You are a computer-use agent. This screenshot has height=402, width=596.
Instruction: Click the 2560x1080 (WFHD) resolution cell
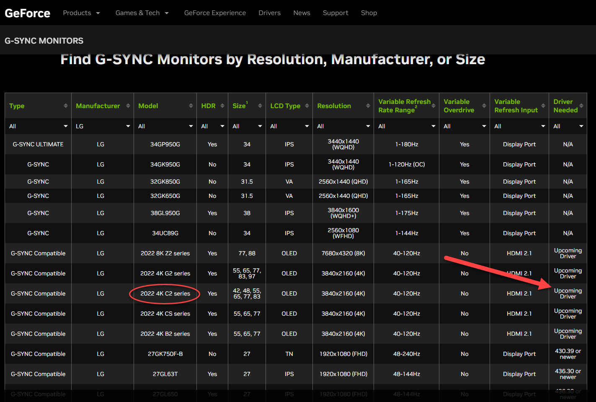(x=343, y=233)
